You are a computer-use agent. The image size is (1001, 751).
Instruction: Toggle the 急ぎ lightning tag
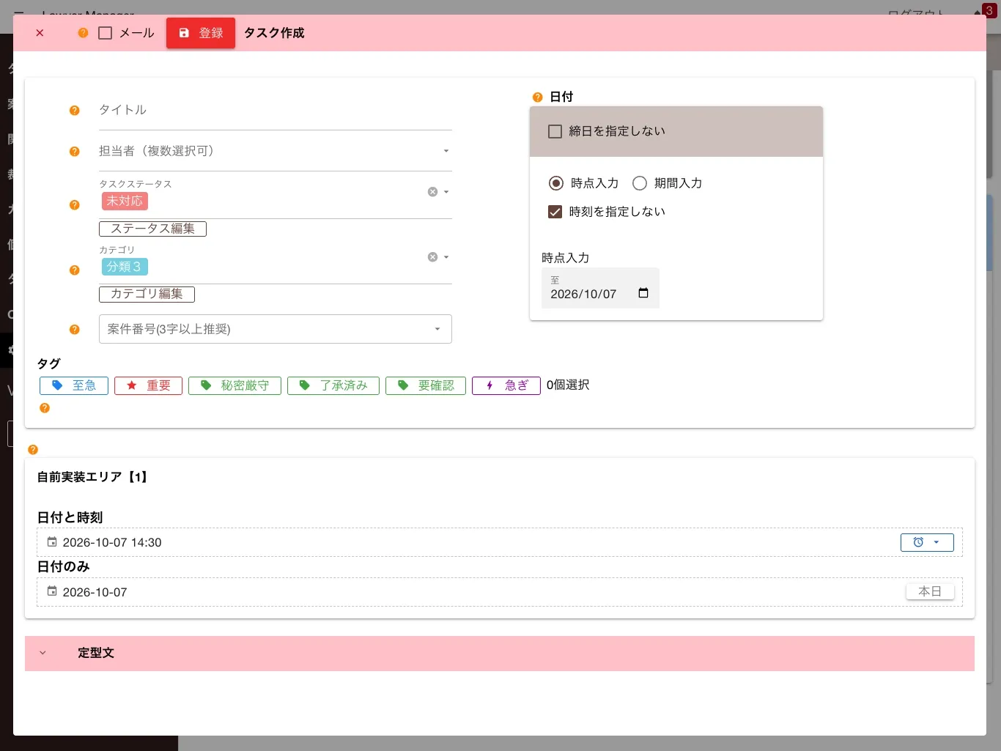point(506,385)
